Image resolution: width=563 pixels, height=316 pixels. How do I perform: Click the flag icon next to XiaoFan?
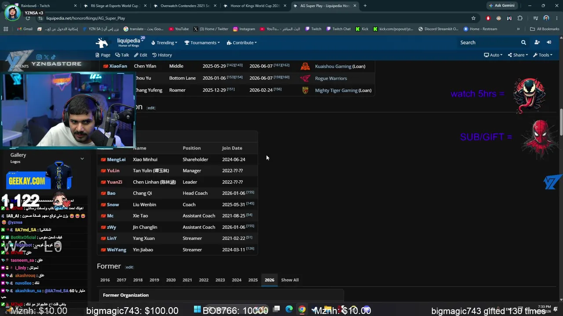click(x=106, y=66)
